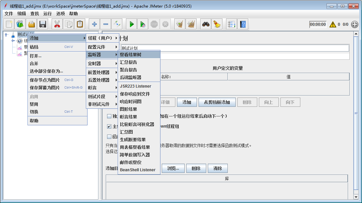Image resolution: width=362 pixels, height=203 pixels.
Task: Choose JSR223 Listener entry
Action: 139,86
